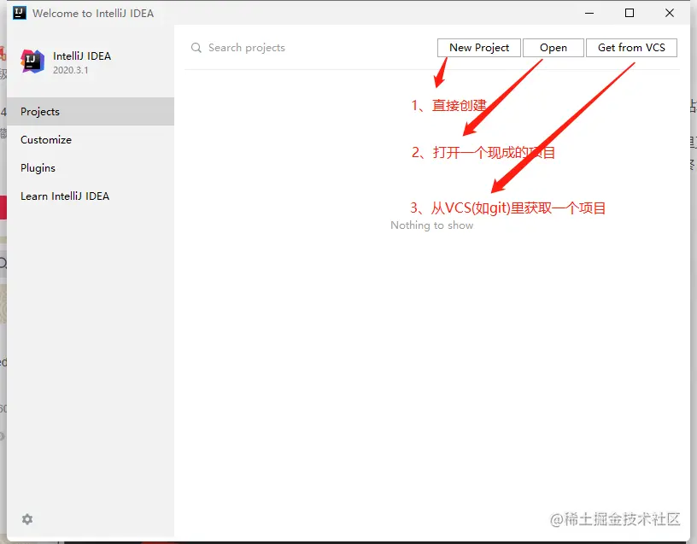Click the 2020.3.1 version text
The width and height of the screenshot is (697, 544).
pos(71,70)
